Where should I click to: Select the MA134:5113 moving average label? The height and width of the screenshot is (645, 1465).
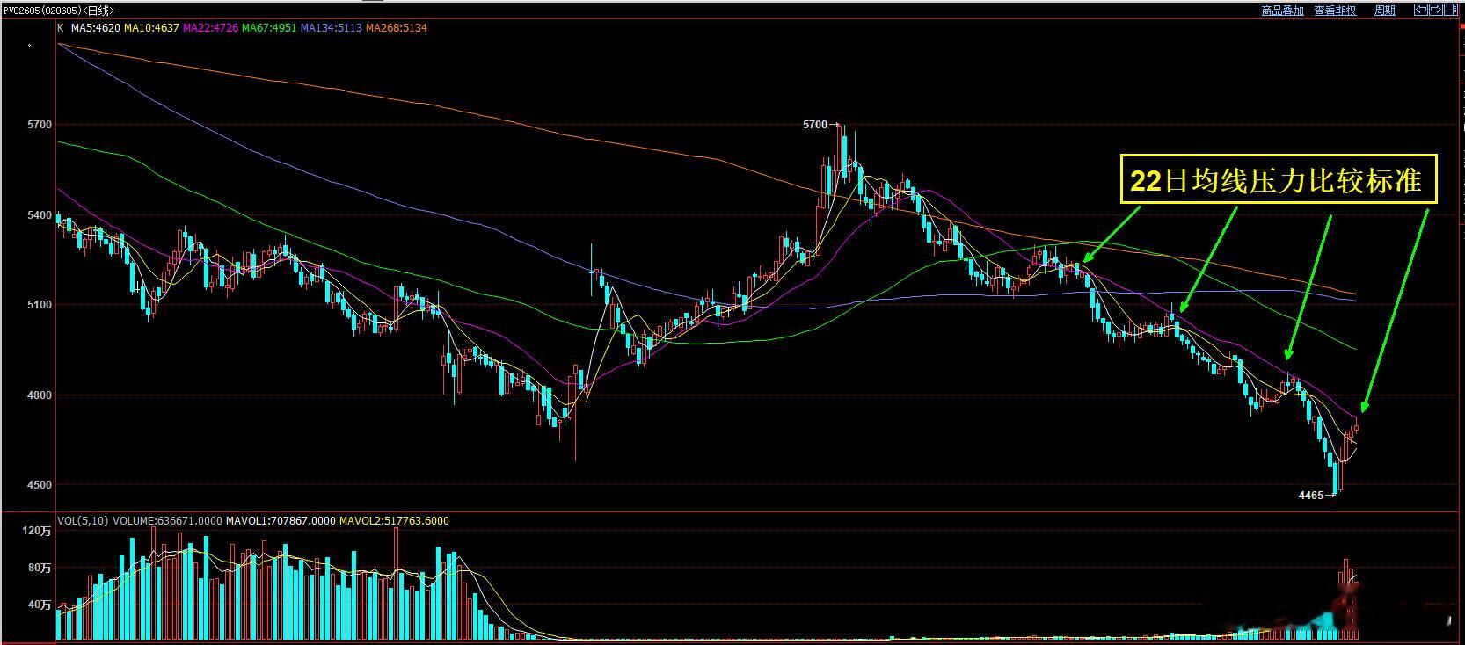coord(332,28)
